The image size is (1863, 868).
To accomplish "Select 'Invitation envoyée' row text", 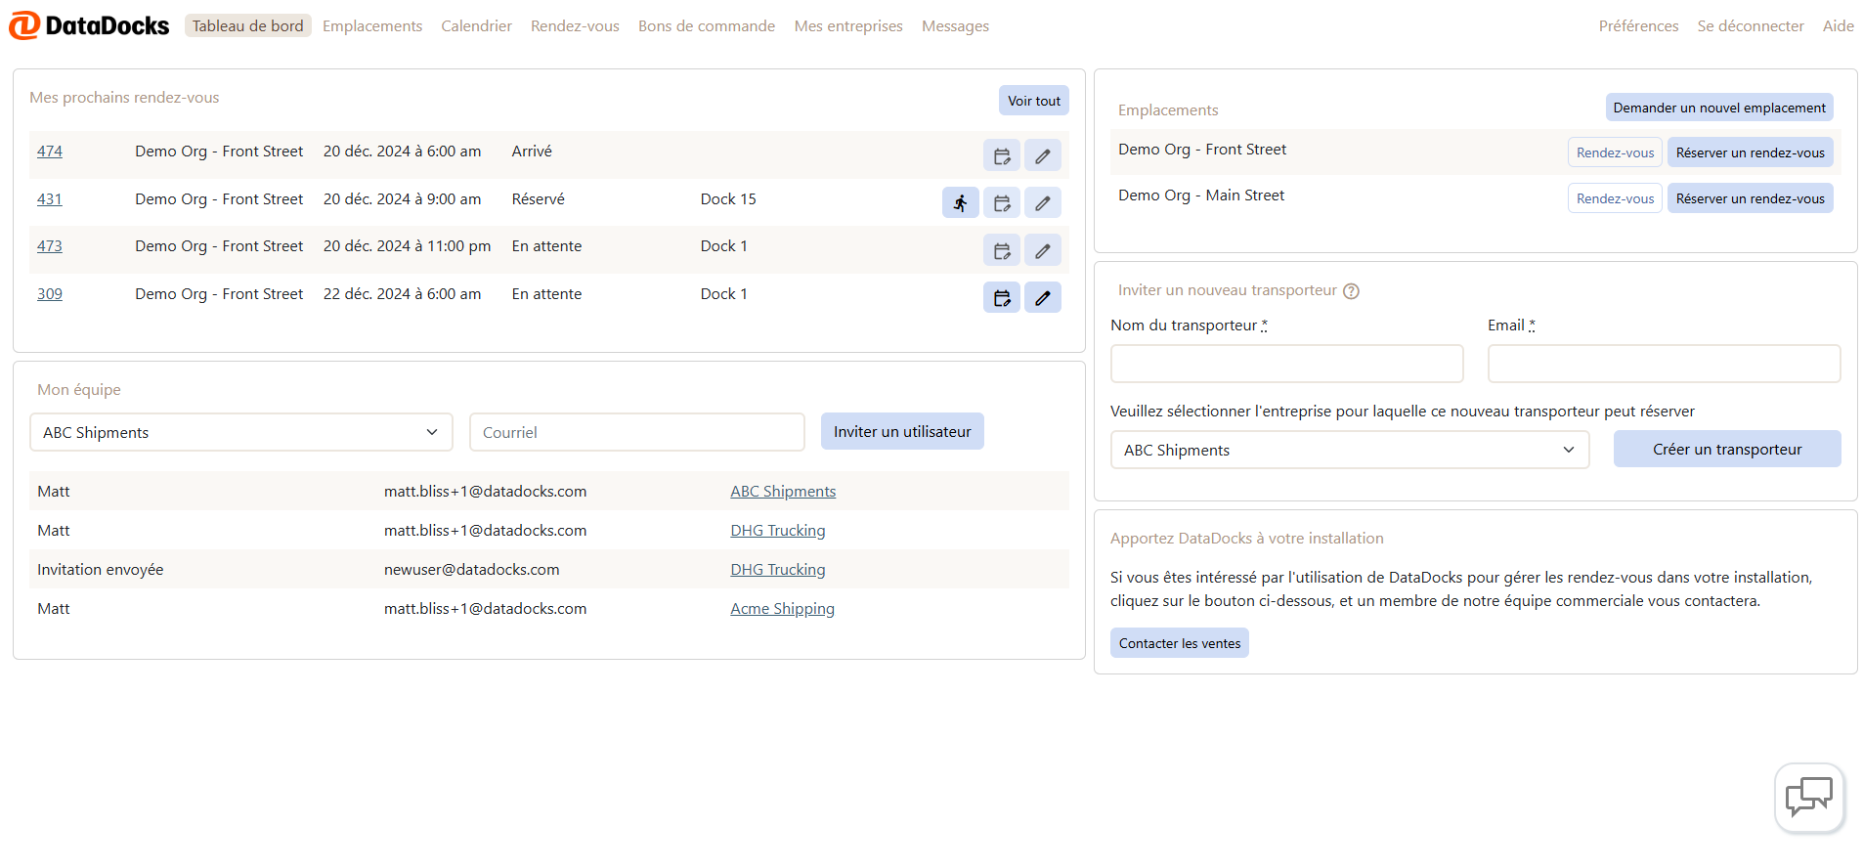I will pos(101,569).
